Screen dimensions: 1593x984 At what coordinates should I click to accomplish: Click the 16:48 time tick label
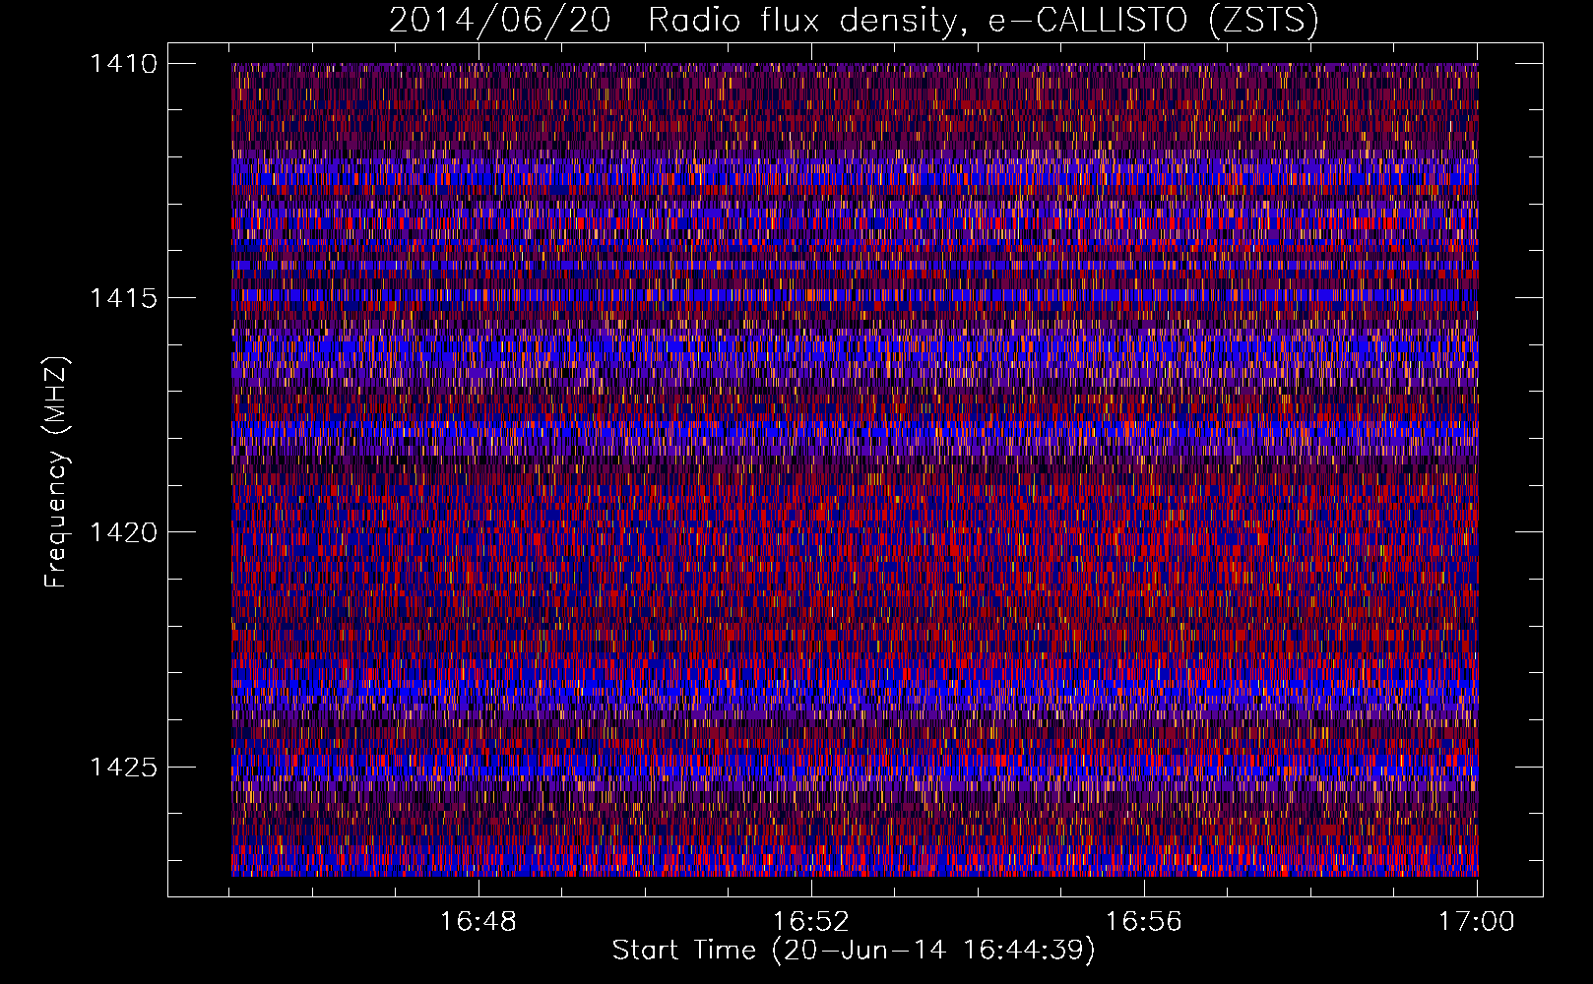pos(478,922)
